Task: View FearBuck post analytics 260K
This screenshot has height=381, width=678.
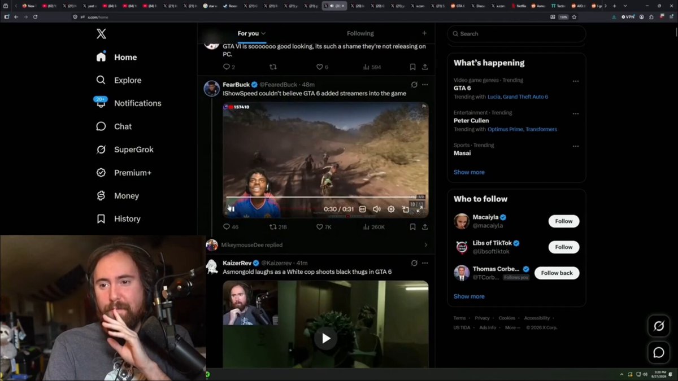Action: (x=373, y=227)
